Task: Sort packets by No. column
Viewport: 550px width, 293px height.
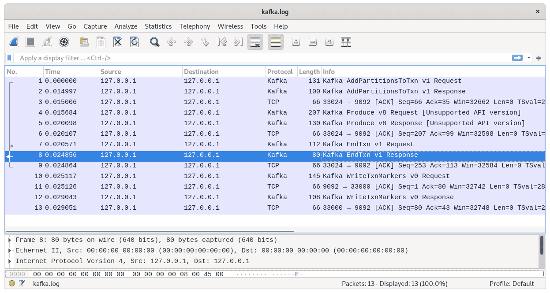Action: (x=24, y=72)
